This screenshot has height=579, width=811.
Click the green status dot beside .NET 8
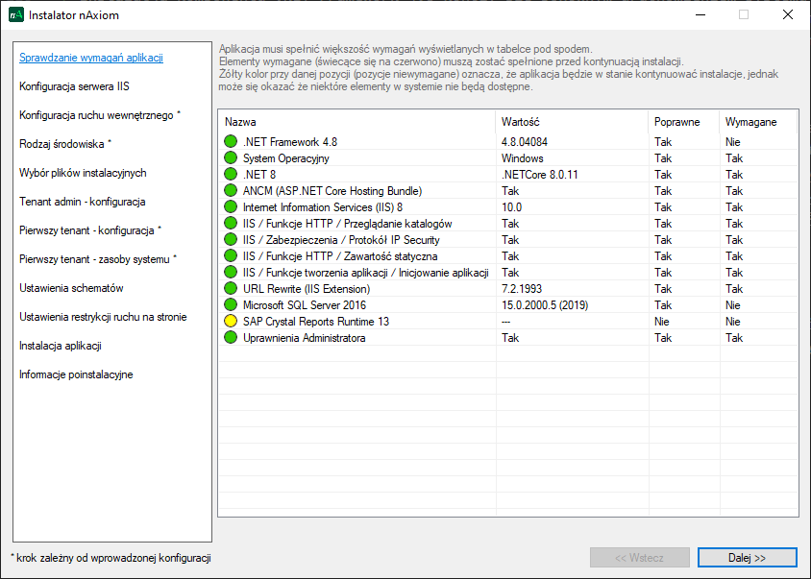point(231,174)
